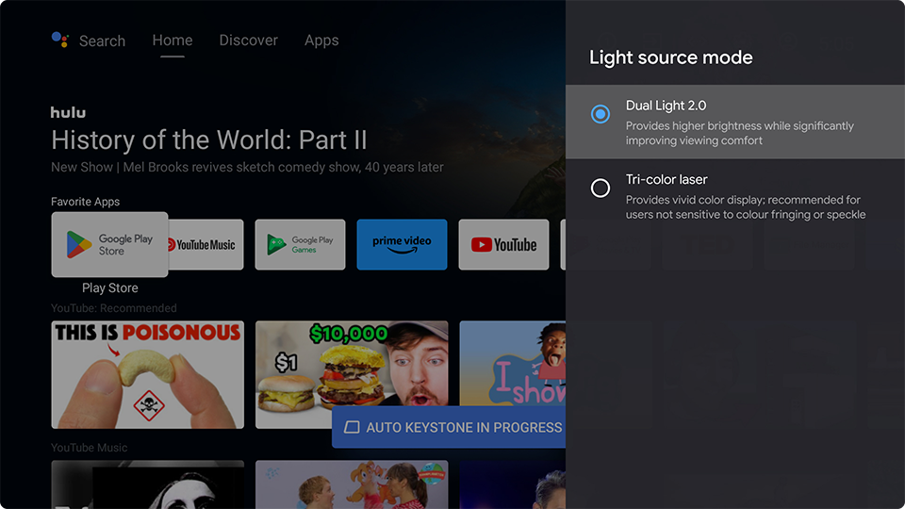Play the THIS IS POISONOUS video thumbnail

pos(148,374)
